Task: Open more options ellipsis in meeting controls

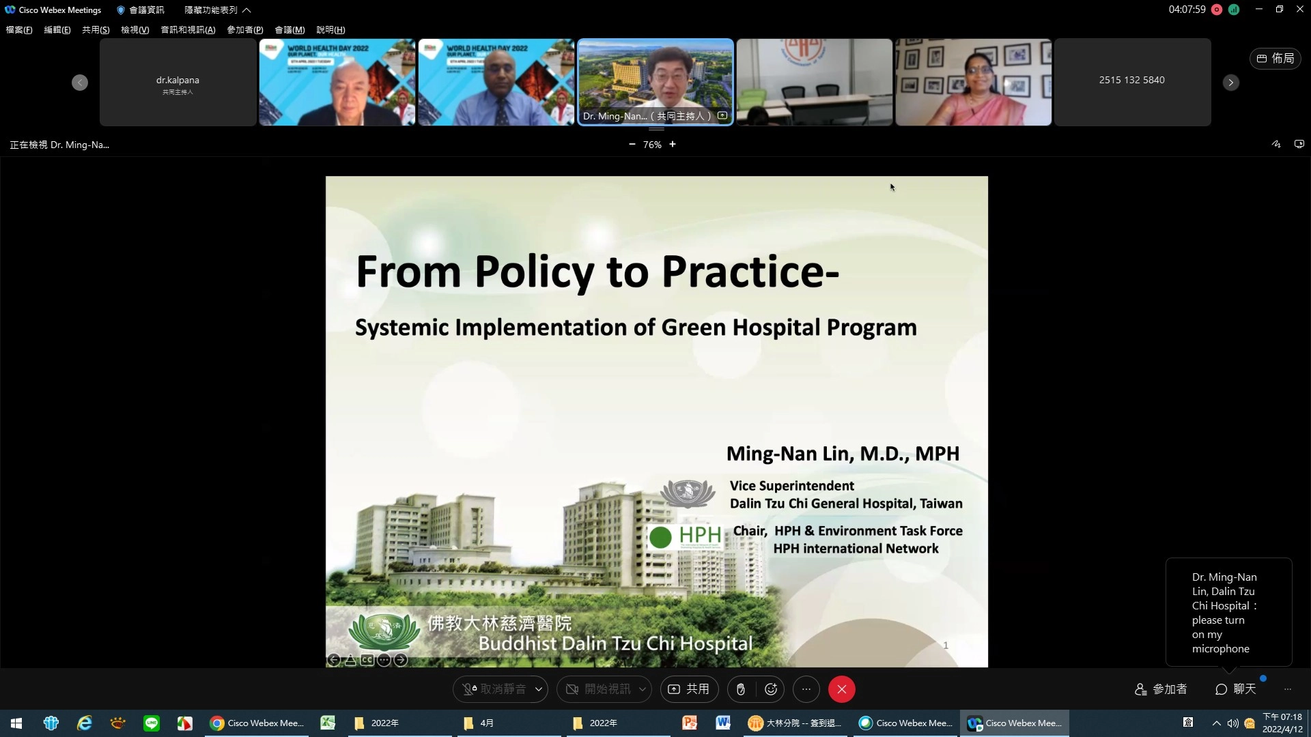Action: 806,689
